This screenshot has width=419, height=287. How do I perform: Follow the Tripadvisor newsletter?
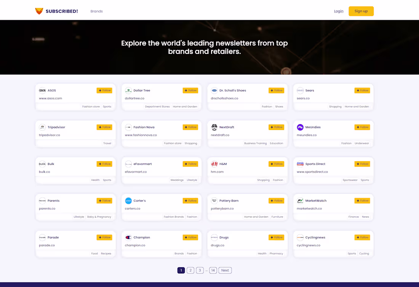pyautogui.click(x=104, y=127)
